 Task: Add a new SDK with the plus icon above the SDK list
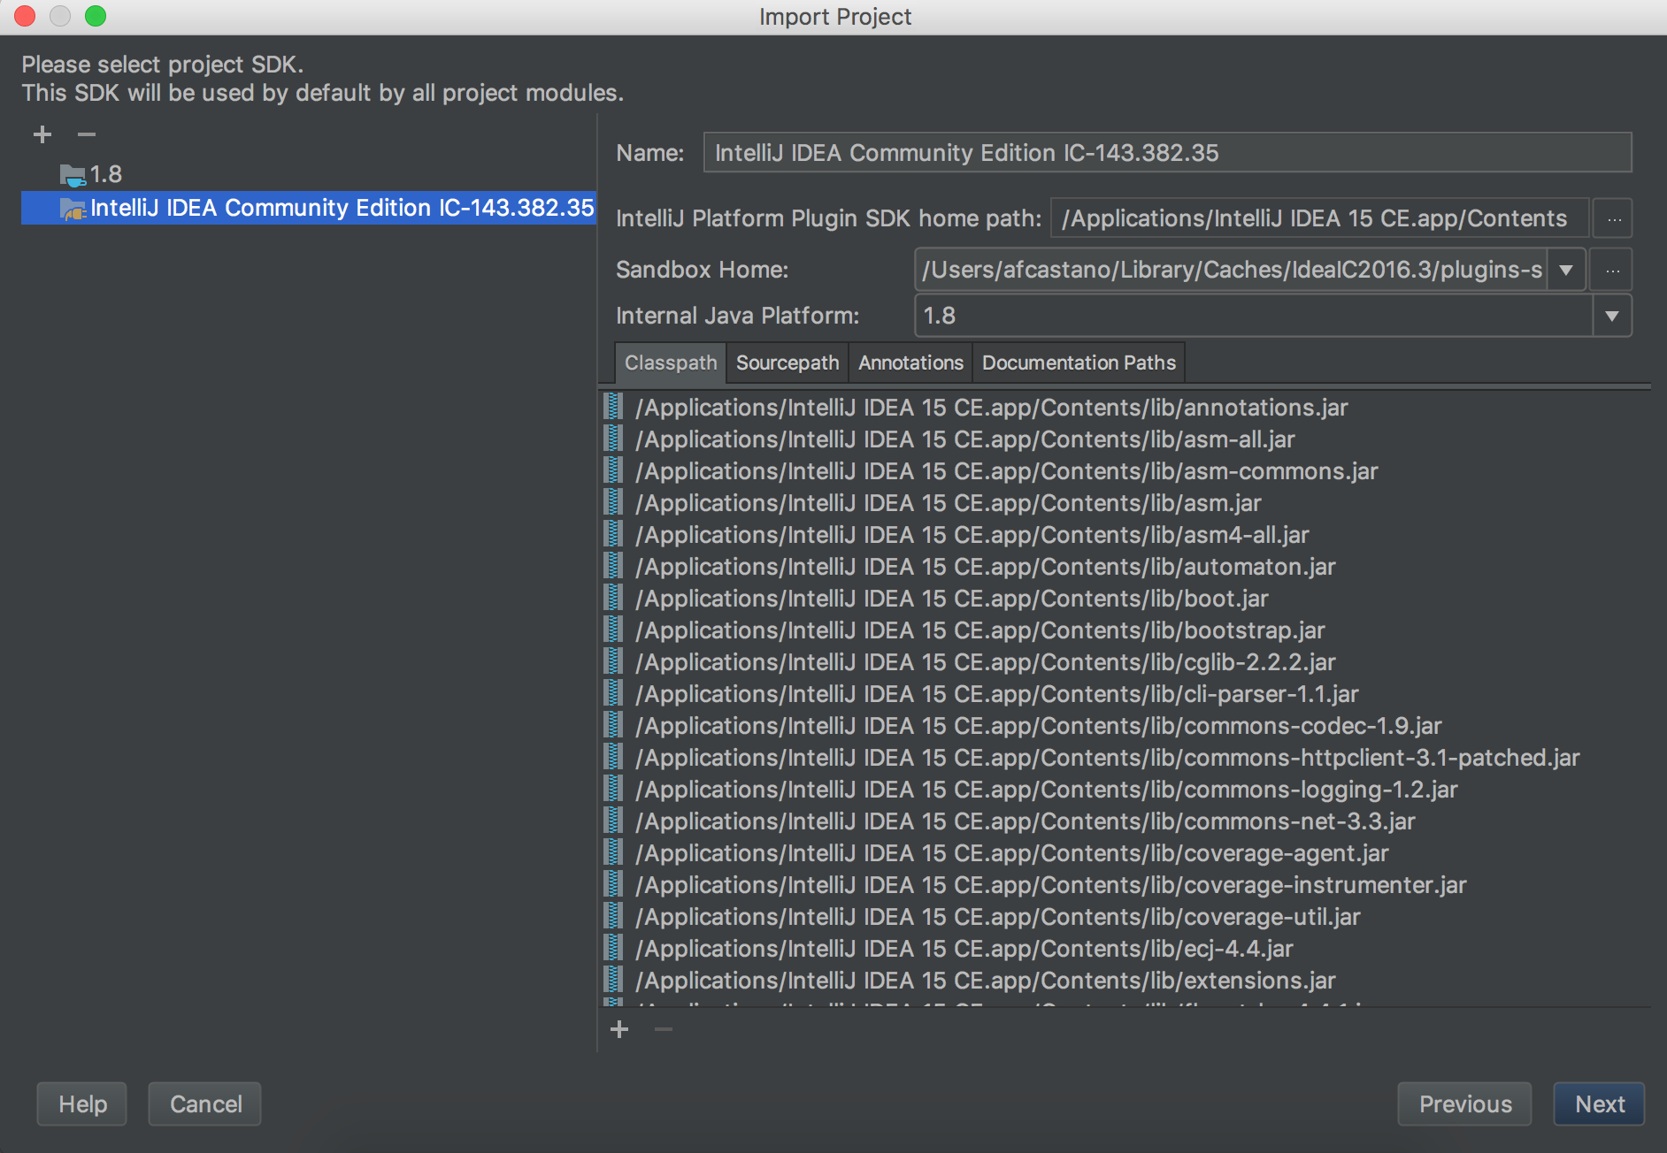(42, 134)
